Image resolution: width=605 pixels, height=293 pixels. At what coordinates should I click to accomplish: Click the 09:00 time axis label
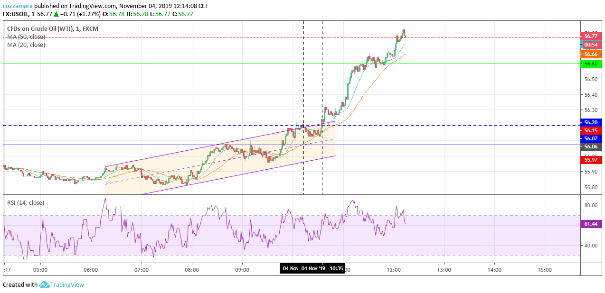[242, 270]
